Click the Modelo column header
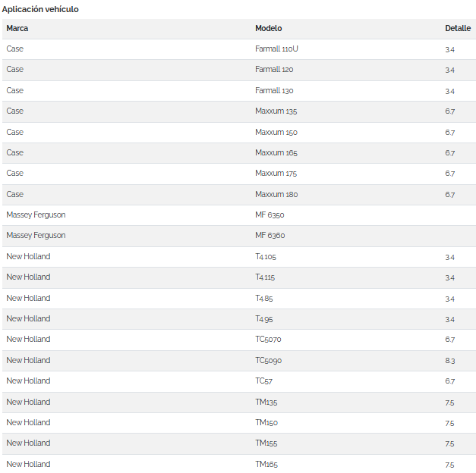This screenshot has height=473, width=476. (x=268, y=29)
